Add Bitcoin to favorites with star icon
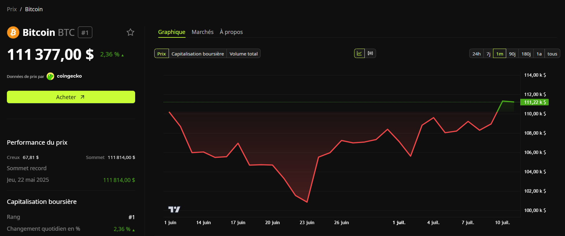This screenshot has width=565, height=236. click(x=130, y=32)
